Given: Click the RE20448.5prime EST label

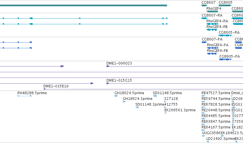Looking at the screenshot, I should 216,110.
